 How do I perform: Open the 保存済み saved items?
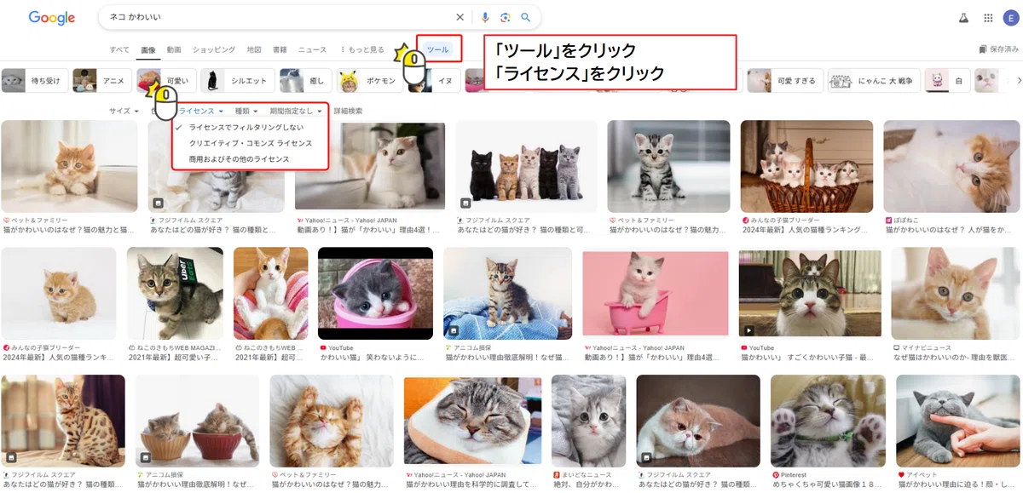1000,49
